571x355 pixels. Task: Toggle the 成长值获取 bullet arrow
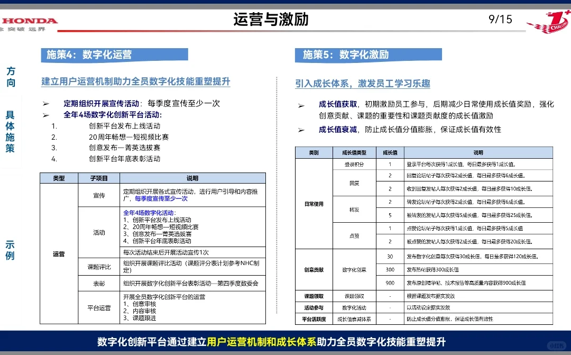pos(302,104)
